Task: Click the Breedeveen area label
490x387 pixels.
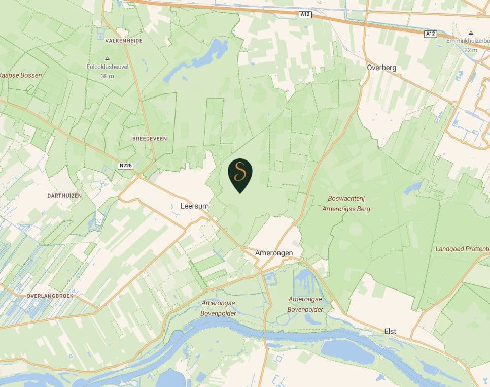Action: [150, 139]
